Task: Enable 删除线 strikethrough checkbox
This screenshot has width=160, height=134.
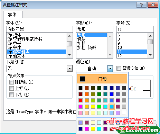Action: coord(11,82)
